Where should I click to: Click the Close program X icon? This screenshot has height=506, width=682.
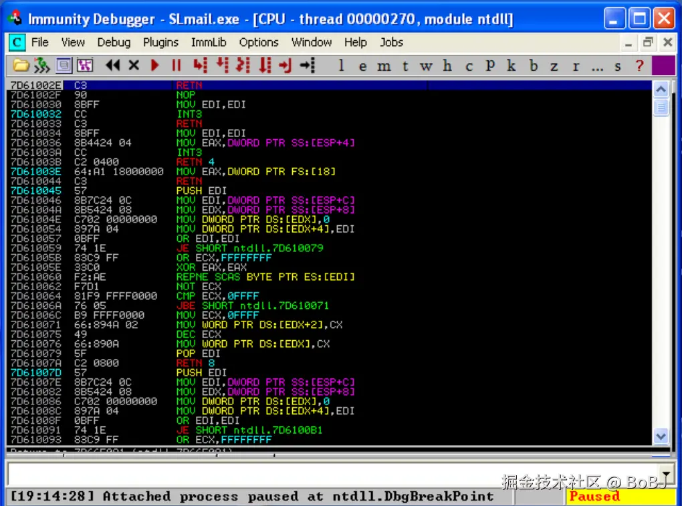click(134, 66)
